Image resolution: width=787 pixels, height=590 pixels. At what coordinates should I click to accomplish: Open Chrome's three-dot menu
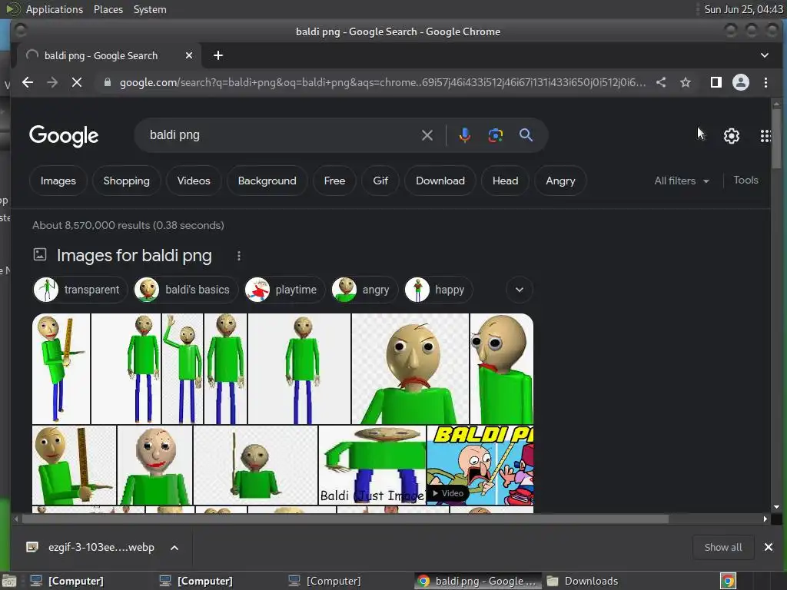(766, 82)
